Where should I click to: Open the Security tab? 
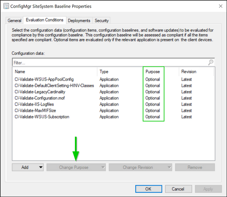tap(102, 21)
